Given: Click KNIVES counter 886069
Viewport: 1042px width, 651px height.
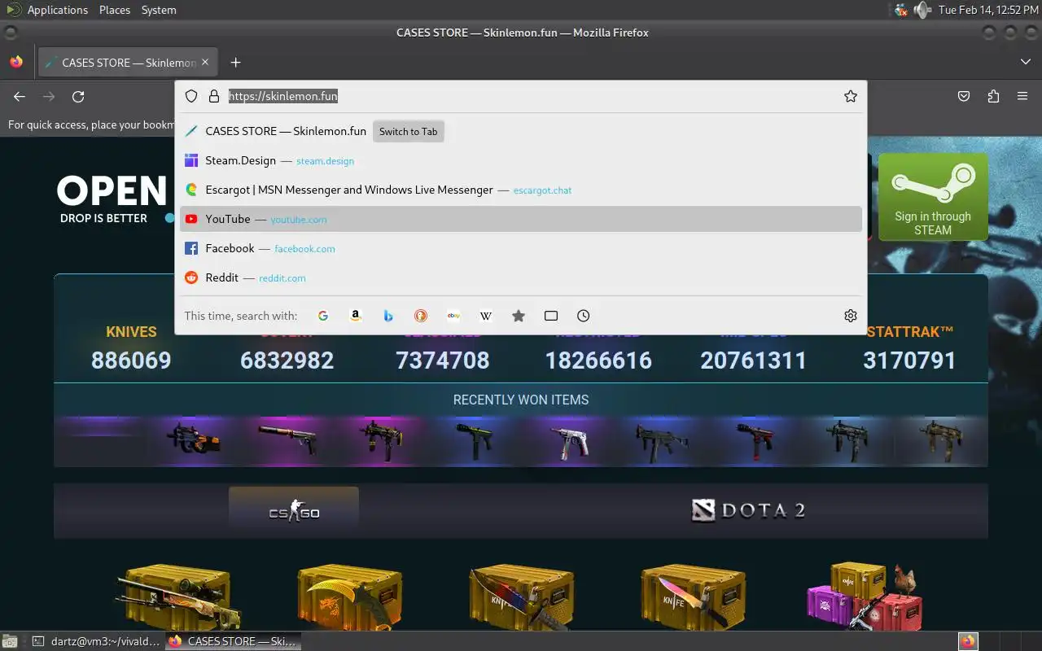Looking at the screenshot, I should point(131,360).
